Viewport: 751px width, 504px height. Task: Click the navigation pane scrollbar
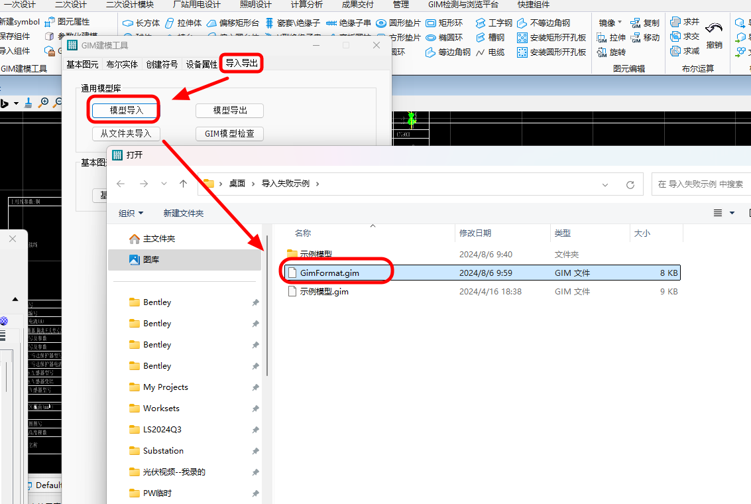(x=266, y=306)
